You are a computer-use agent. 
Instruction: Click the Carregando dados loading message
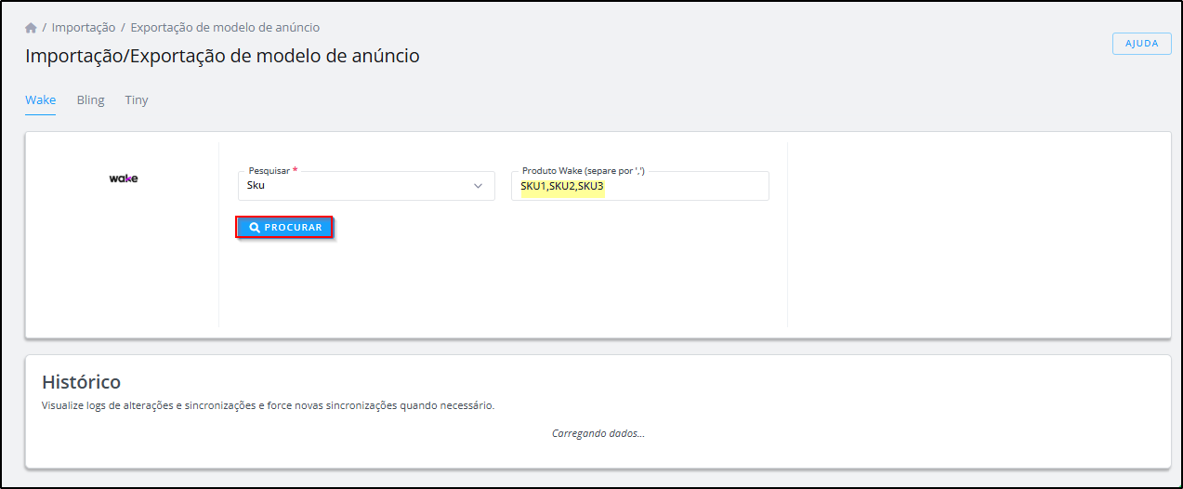598,433
